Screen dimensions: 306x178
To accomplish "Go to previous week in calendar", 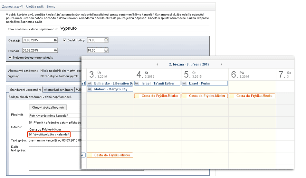I will (x=157, y=64).
